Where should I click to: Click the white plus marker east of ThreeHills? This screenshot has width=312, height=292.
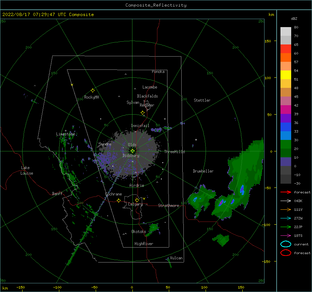[x=196, y=140]
